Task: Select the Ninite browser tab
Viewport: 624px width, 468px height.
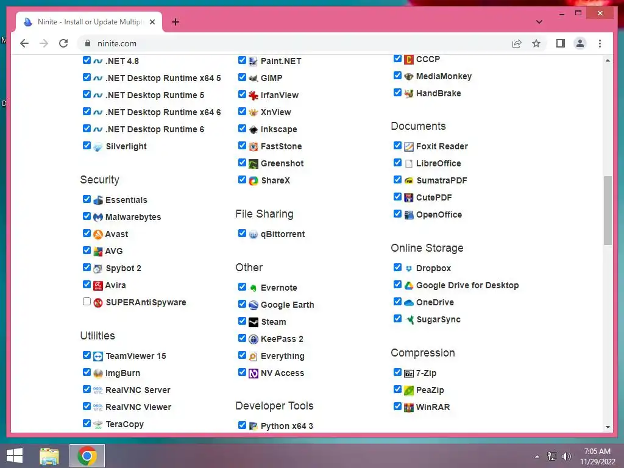Action: (x=89, y=22)
